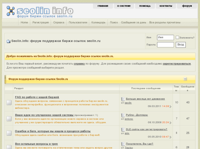This screenshot has height=149, width=200.
Task: Open Календарь in navigation bar
Action: [x=98, y=22]
